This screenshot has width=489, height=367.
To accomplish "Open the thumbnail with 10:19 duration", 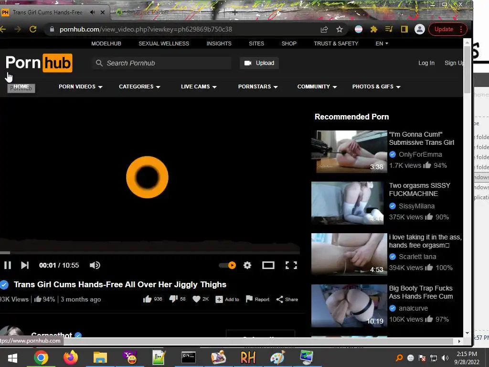I will tap(349, 306).
